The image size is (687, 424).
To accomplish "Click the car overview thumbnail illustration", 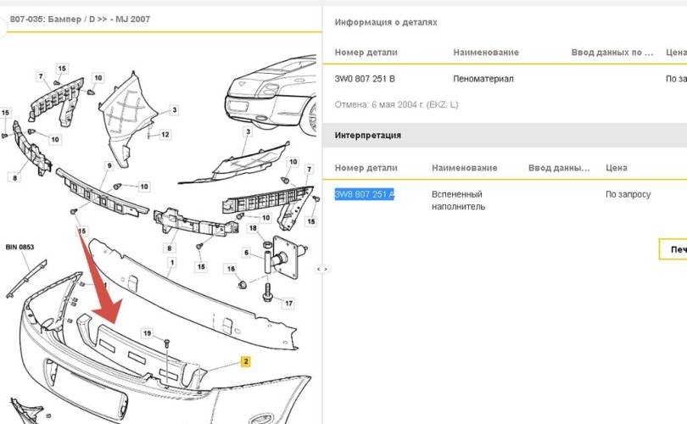I will pos(271,94).
